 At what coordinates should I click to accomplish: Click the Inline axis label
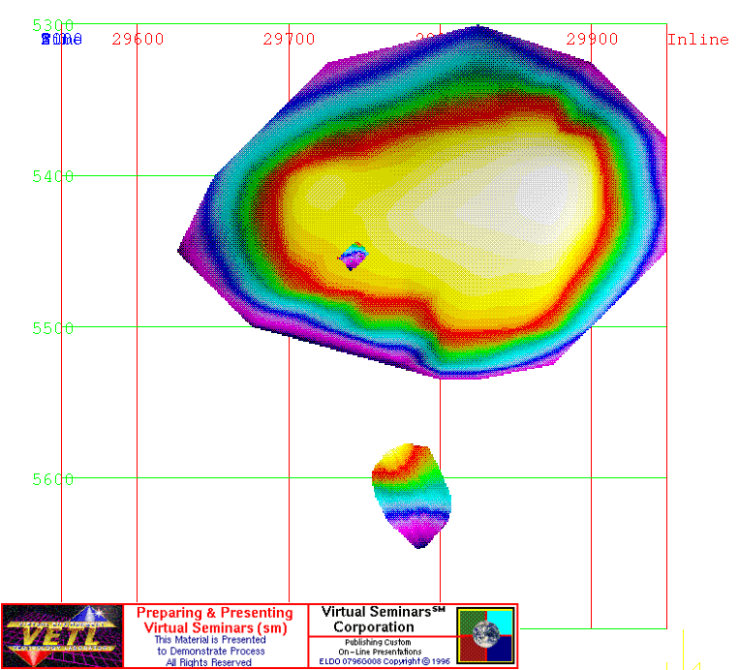point(697,39)
